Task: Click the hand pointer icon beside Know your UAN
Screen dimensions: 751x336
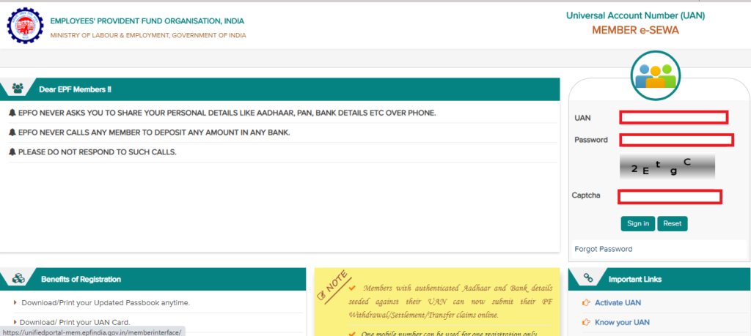Action: [x=586, y=322]
